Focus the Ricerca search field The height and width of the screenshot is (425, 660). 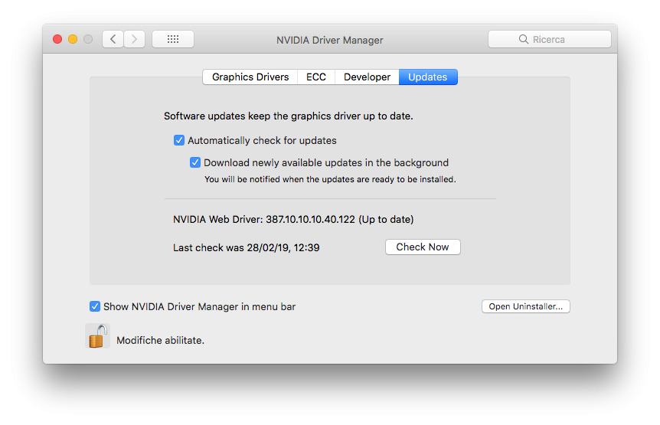coord(549,39)
